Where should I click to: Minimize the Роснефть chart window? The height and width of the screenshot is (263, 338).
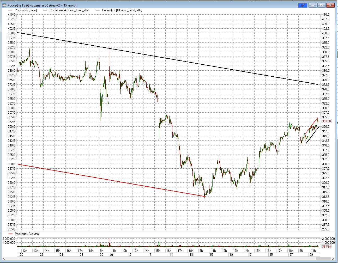pos(312,5)
